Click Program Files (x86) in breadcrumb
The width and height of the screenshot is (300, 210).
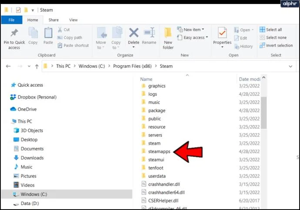click(132, 66)
